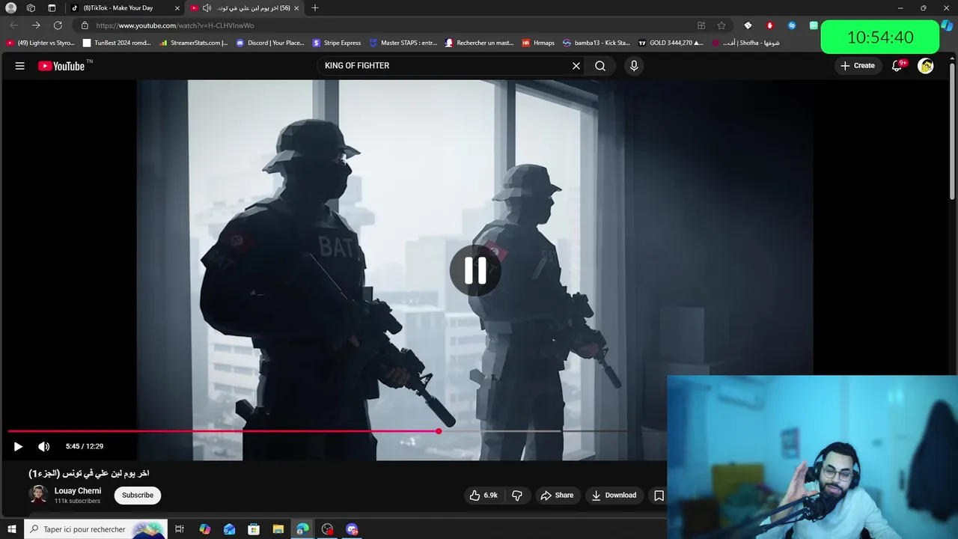Viewport: 958px width, 539px height.
Task: Share the video
Action: pos(557,496)
